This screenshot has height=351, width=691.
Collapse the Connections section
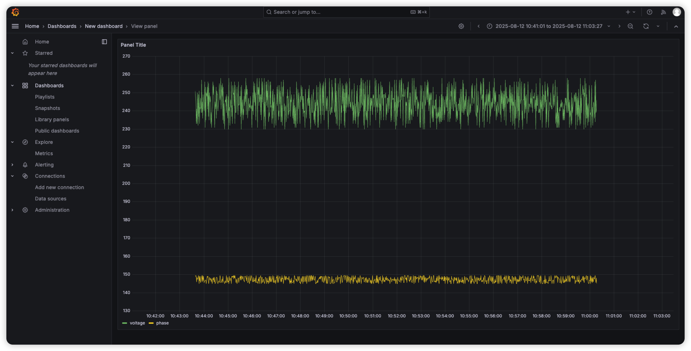click(12, 176)
